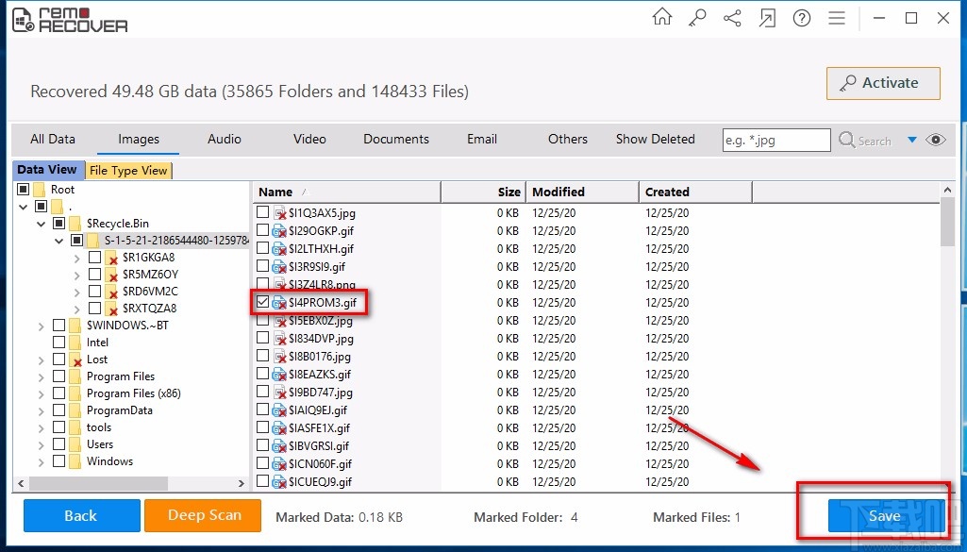The width and height of the screenshot is (967, 552).
Task: Toggle the preview eye icon beside search
Action: tap(935, 140)
